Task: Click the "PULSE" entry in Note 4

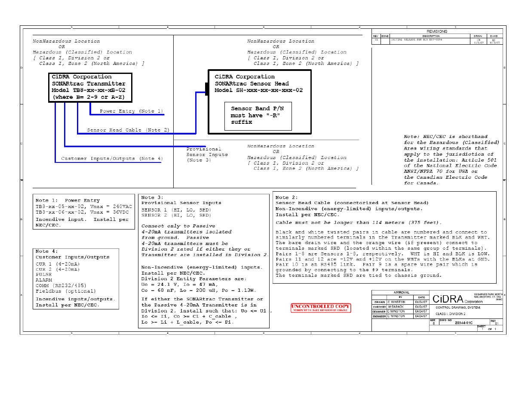Action: [44, 275]
